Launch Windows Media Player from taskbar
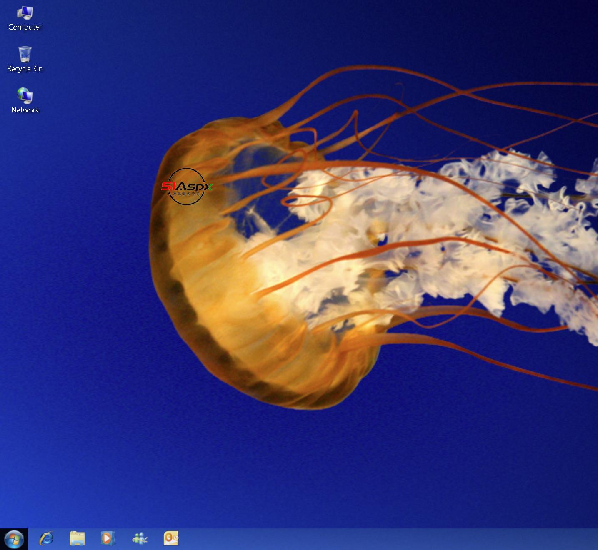Screen dimensions: 598x550 [x=108, y=538]
